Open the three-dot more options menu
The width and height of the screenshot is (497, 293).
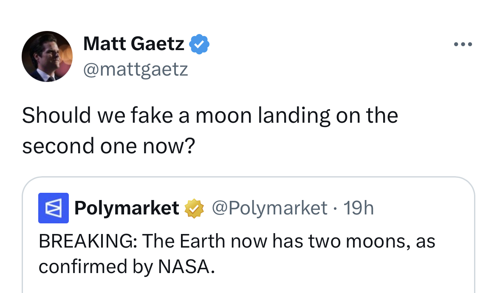[463, 45]
